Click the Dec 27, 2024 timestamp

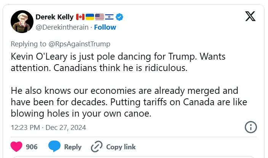point(65,127)
